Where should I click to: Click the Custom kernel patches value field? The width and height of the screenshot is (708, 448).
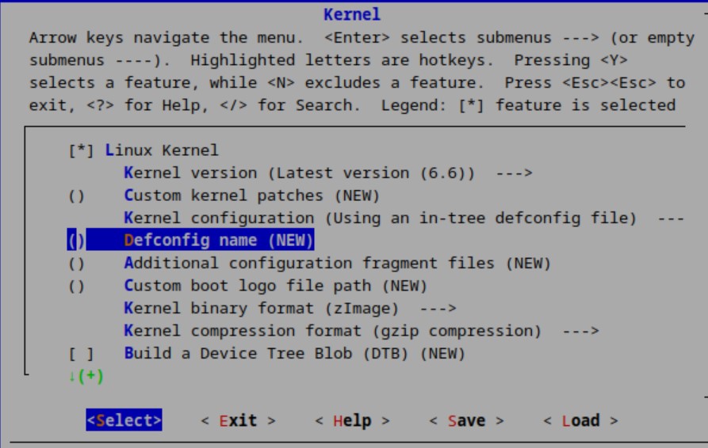(x=76, y=196)
